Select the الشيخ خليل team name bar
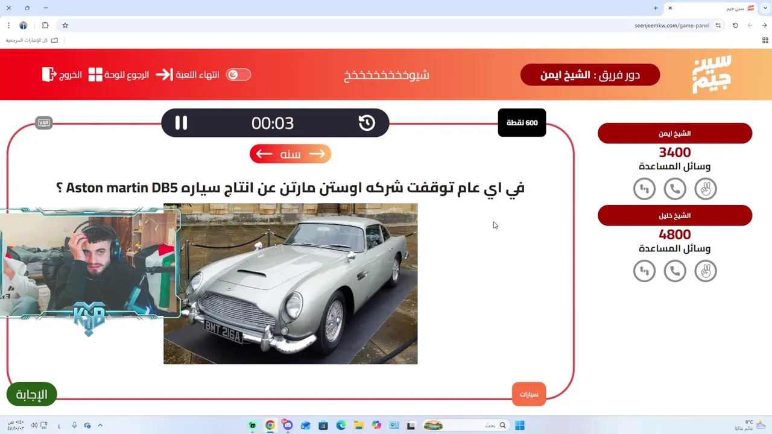The width and height of the screenshot is (772, 434). pyautogui.click(x=675, y=215)
